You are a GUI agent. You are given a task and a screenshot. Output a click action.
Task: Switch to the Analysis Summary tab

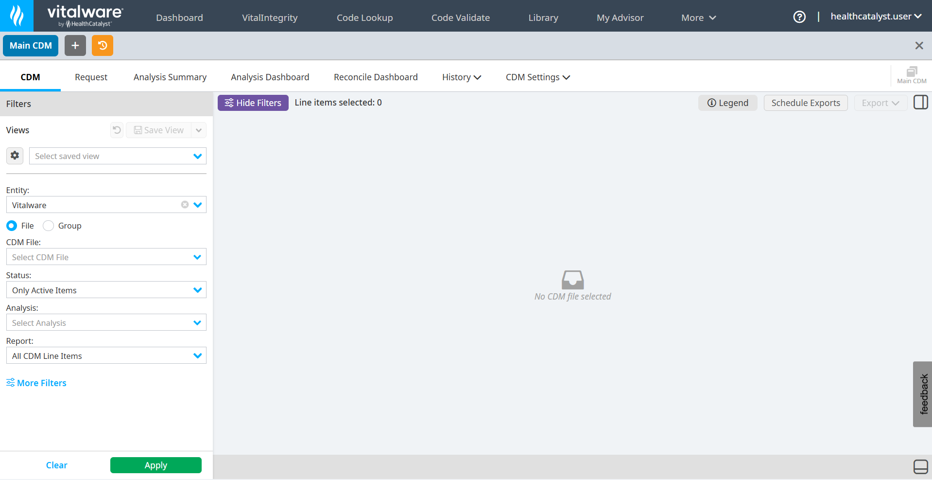coord(170,77)
